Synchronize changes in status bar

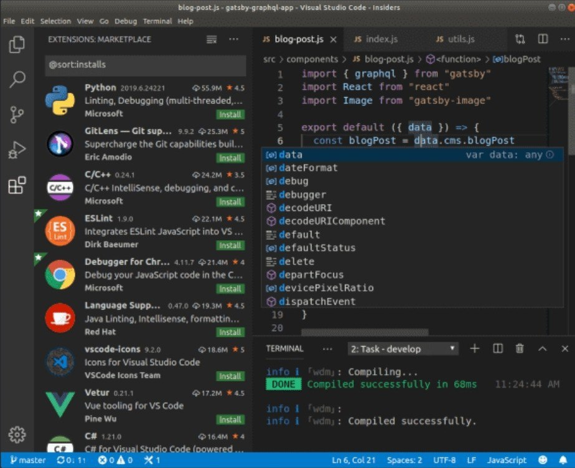pyautogui.click(x=71, y=460)
